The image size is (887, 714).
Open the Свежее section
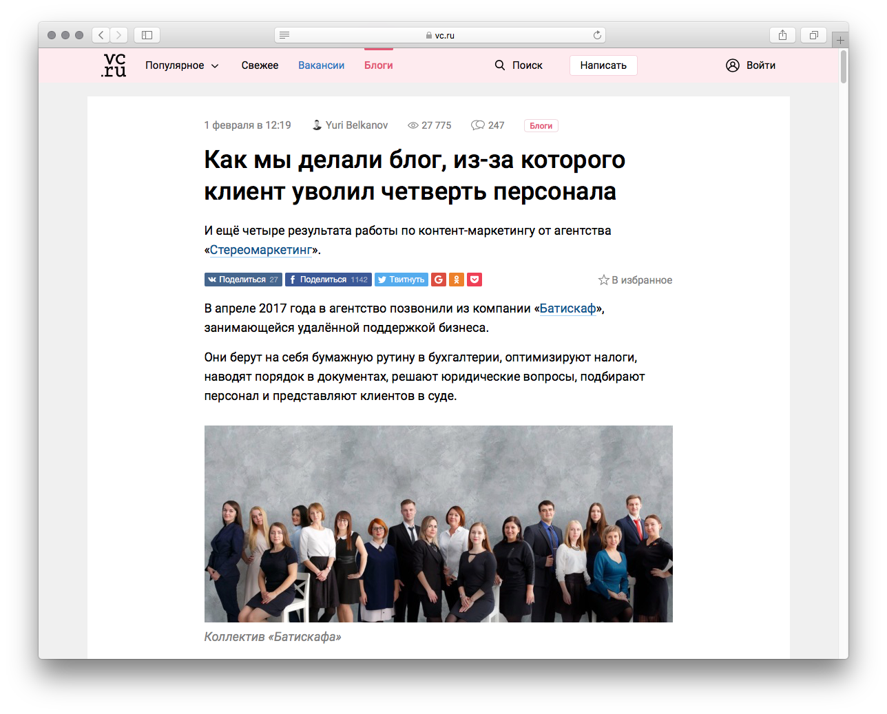260,65
